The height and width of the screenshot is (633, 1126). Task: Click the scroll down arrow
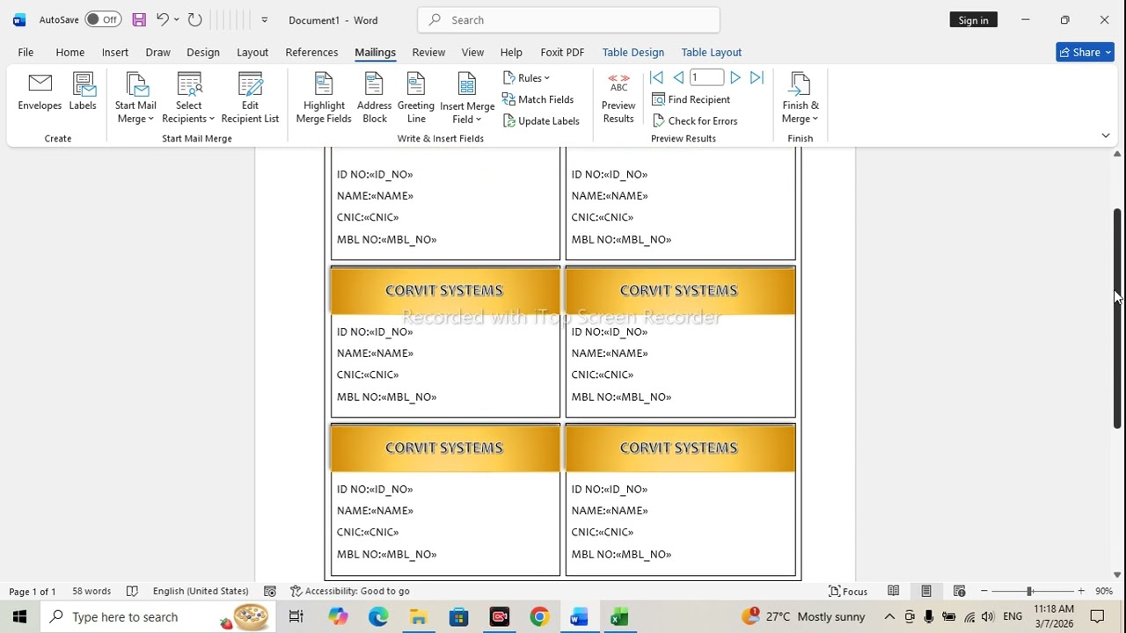click(1117, 574)
